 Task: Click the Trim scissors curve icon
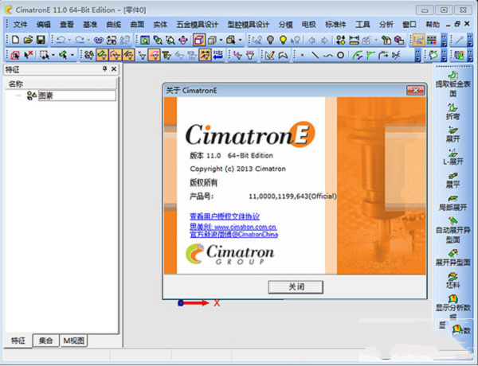pos(396,55)
